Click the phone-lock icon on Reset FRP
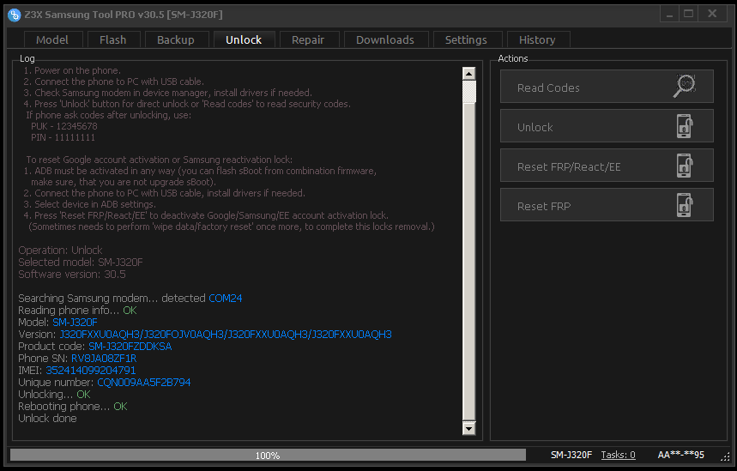Image resolution: width=737 pixels, height=471 pixels. (685, 205)
